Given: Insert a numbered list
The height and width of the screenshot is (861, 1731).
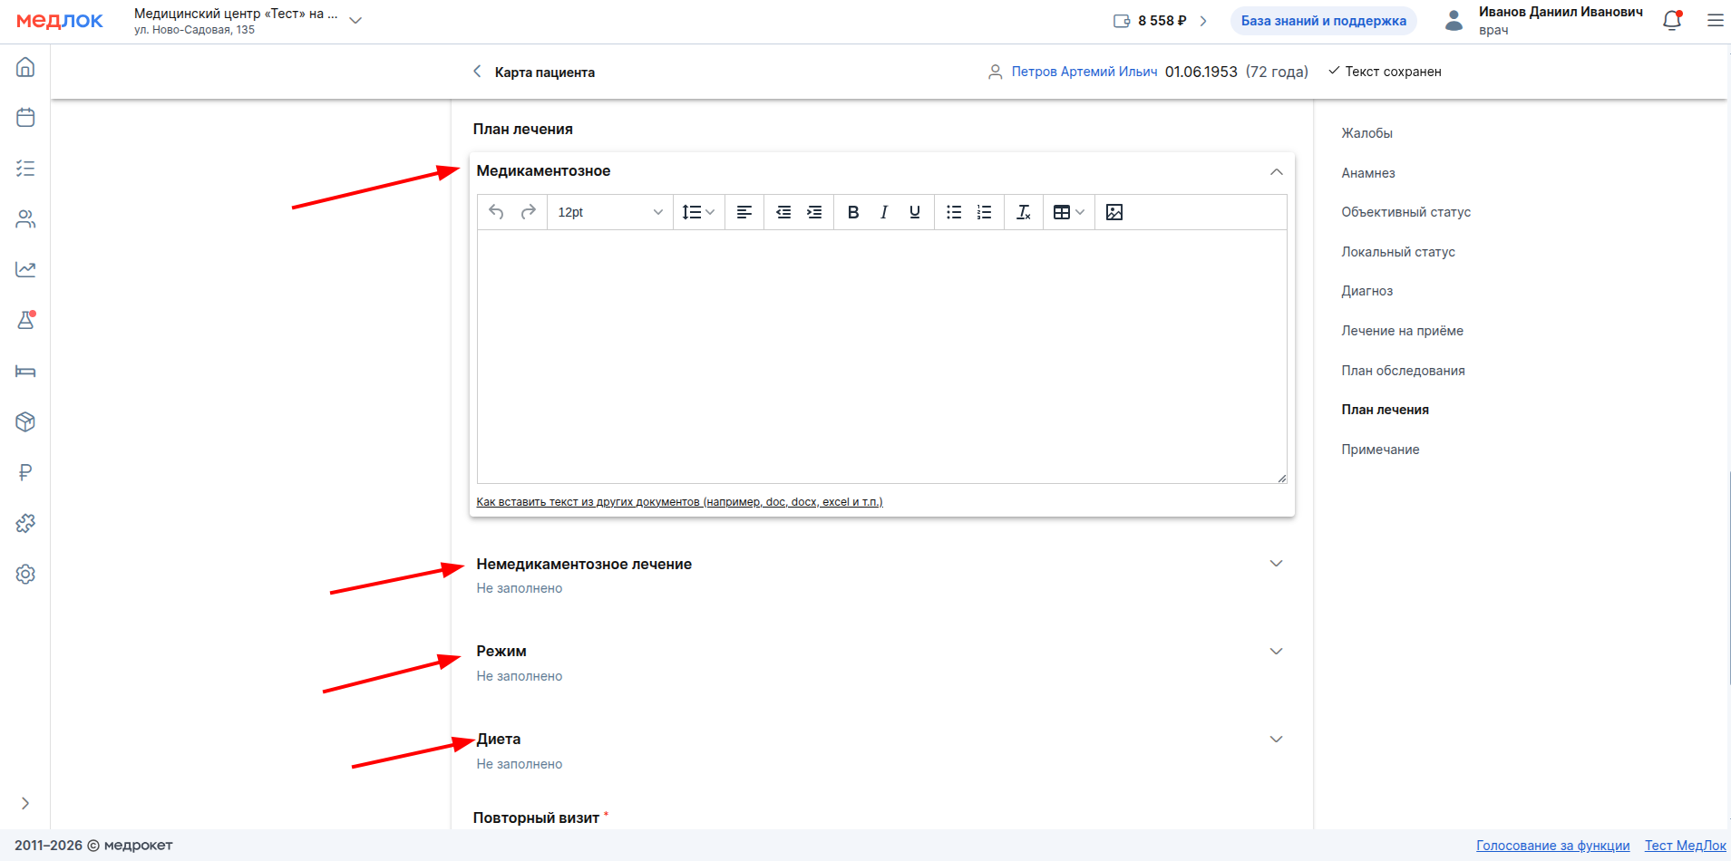Looking at the screenshot, I should tap(984, 212).
